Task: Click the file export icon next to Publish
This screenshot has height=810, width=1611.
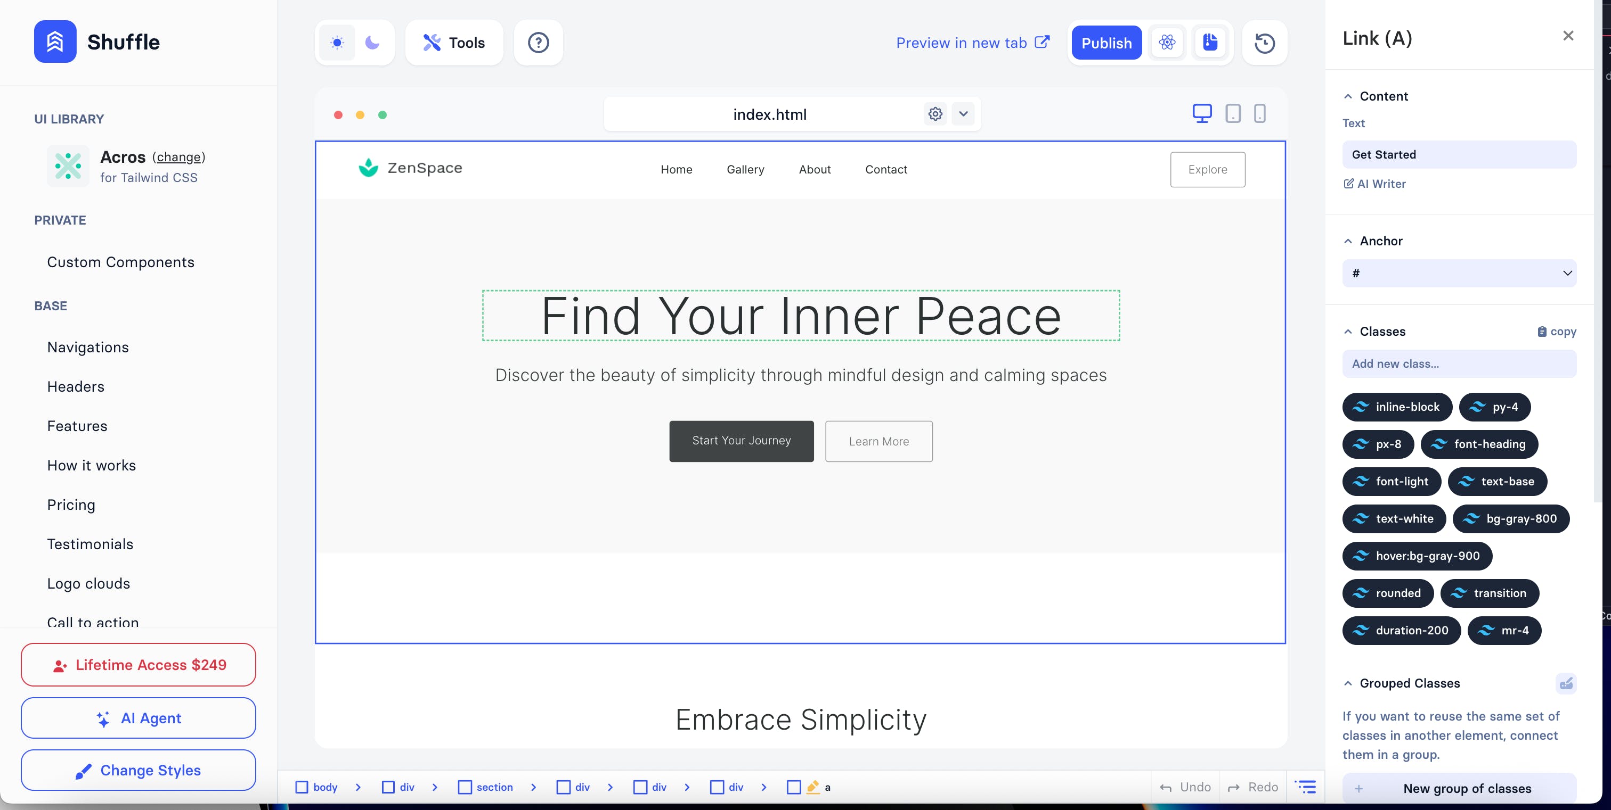Action: click(1210, 43)
